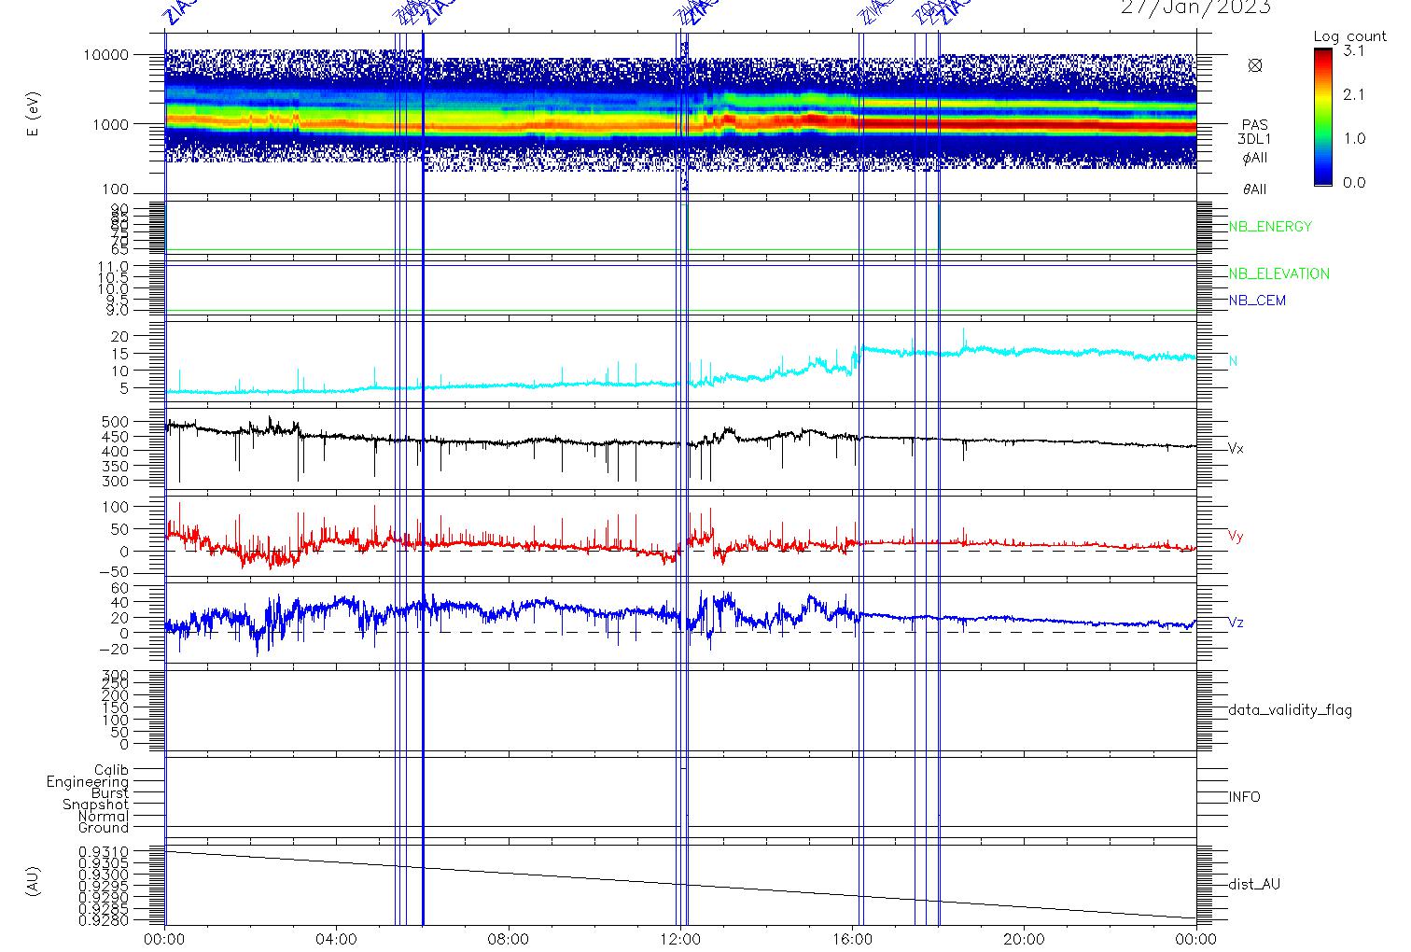This screenshot has width=1411, height=952.
Task: Select the 27/Jan/2023 date title
Action: [1195, 7]
